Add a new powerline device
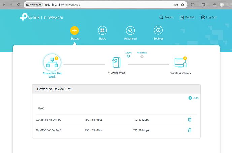 (x=193, y=98)
